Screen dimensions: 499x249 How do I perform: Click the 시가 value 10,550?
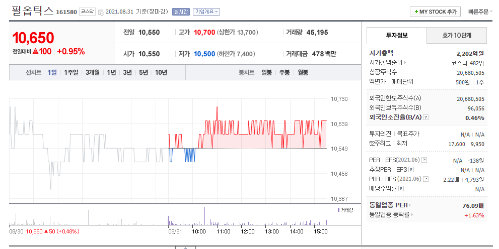(x=149, y=54)
